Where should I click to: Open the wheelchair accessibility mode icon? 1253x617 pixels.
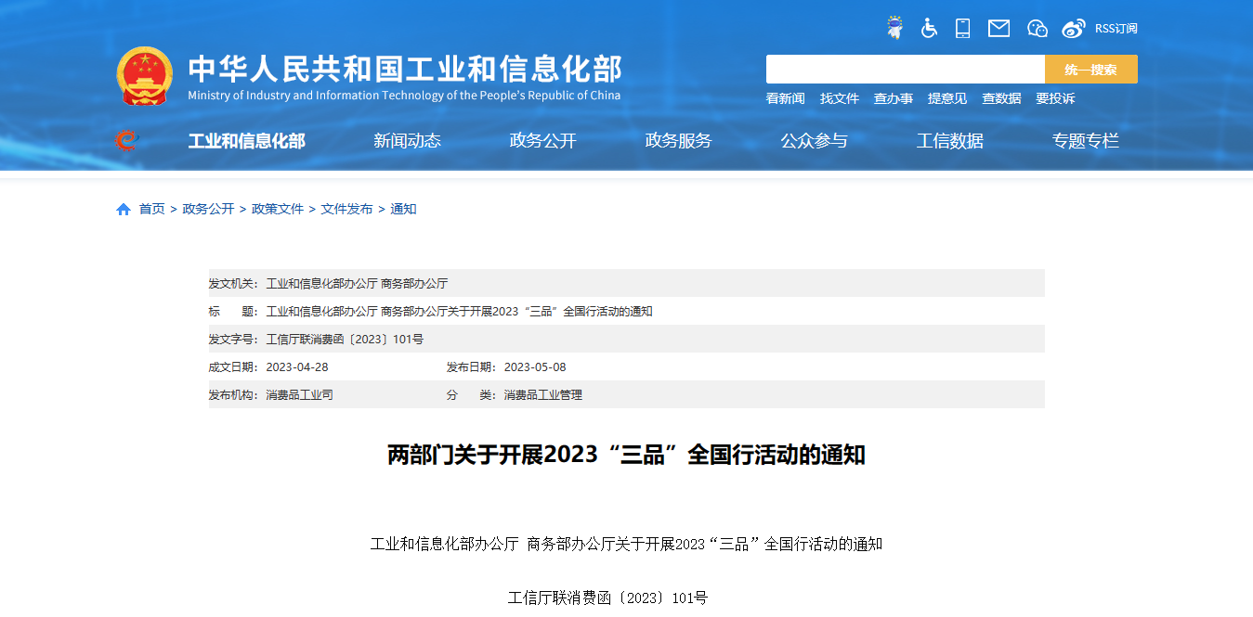929,28
